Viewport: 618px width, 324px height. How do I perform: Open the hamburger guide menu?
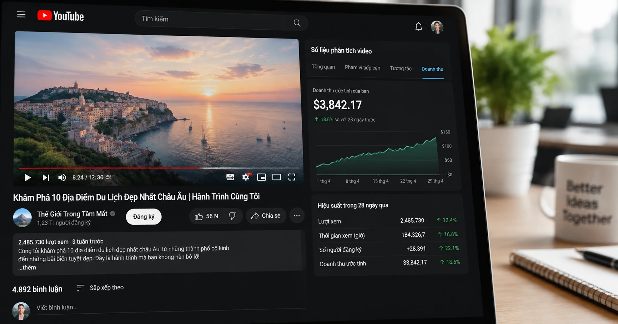tap(21, 15)
